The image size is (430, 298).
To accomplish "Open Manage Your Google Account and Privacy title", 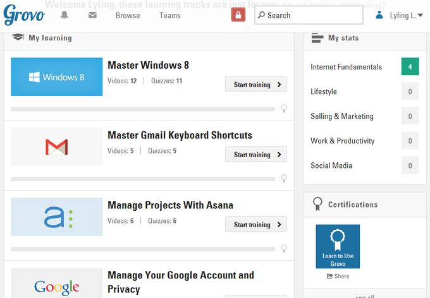I will [x=181, y=282].
